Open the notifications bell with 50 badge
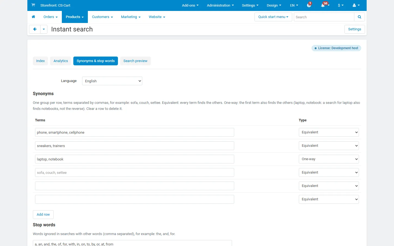Image resolution: width=394 pixels, height=246 pixels. click(x=325, y=5)
